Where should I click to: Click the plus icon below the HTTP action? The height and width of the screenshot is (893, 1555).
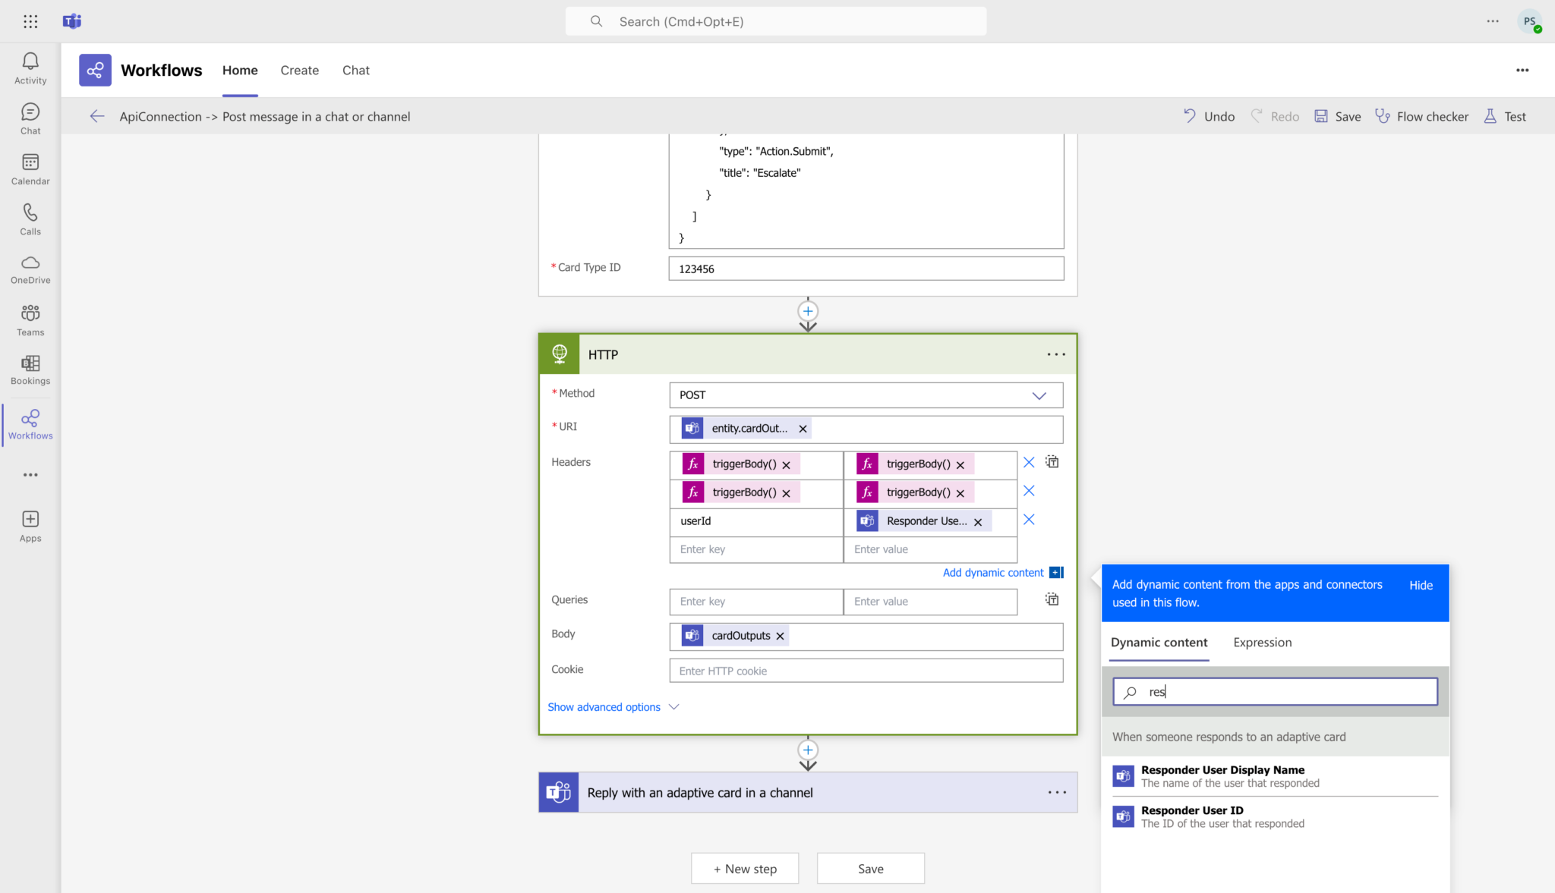click(x=807, y=750)
